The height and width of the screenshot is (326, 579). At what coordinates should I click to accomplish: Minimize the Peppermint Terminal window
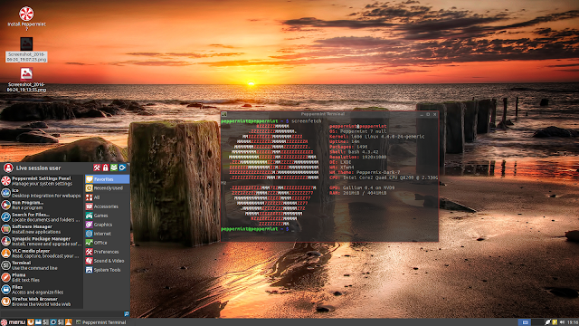[x=422, y=115]
